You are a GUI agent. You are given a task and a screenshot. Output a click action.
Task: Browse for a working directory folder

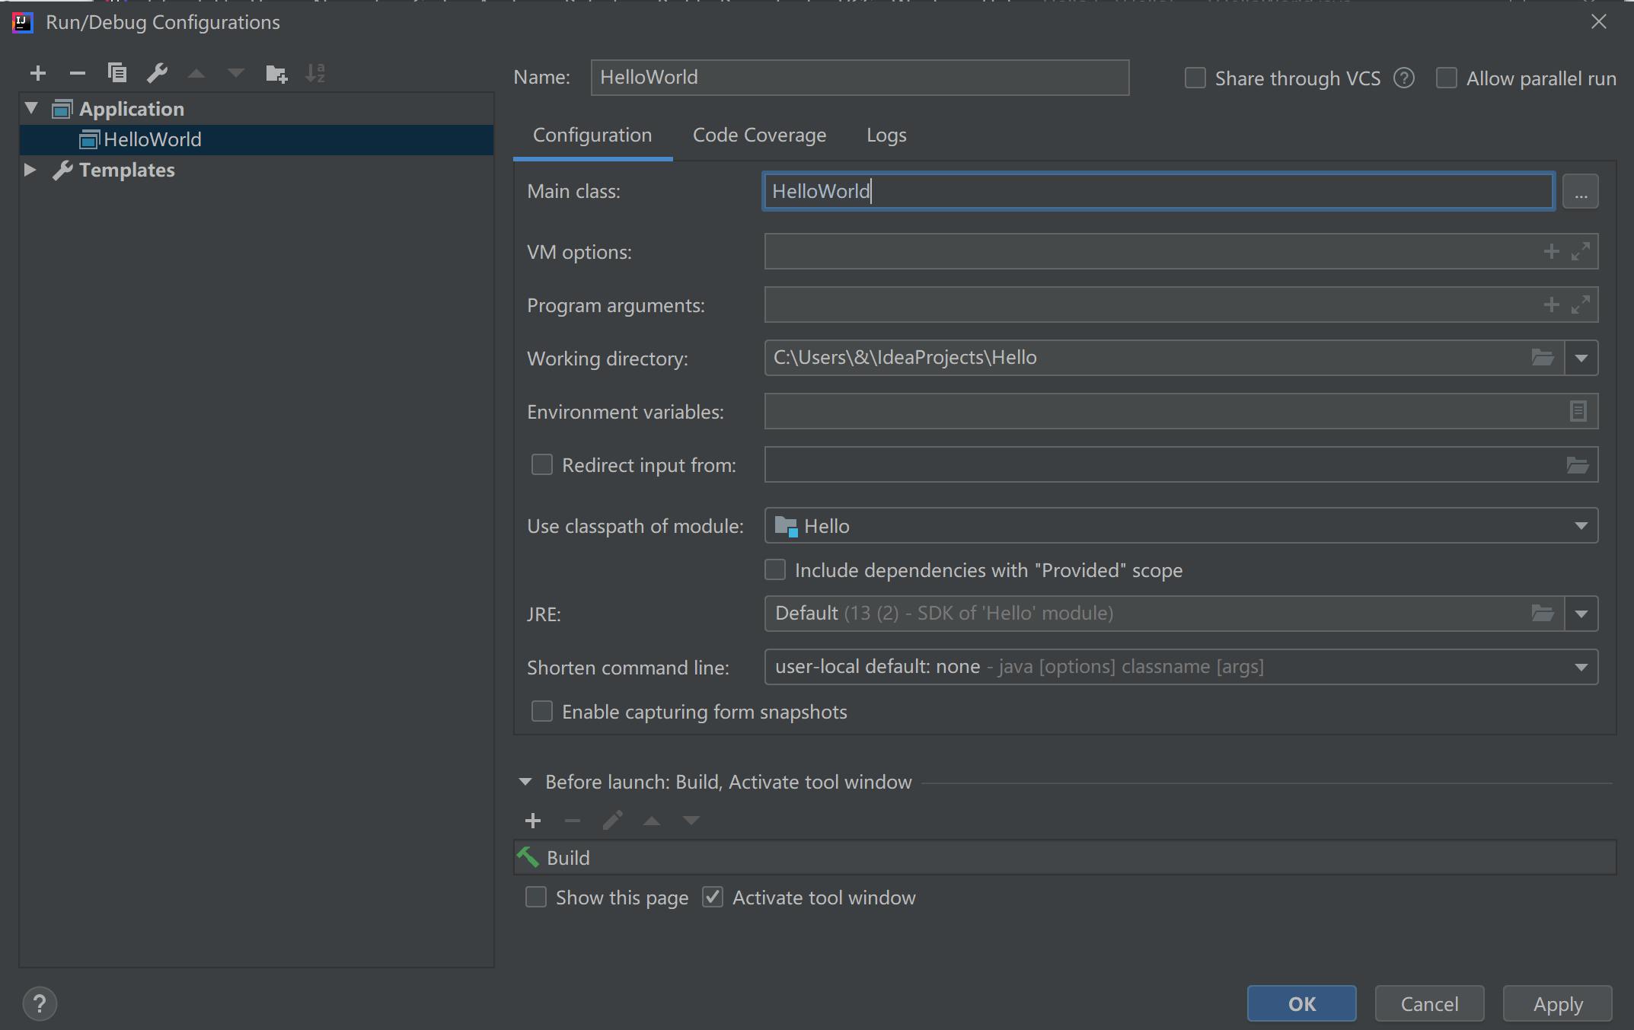pos(1543,357)
